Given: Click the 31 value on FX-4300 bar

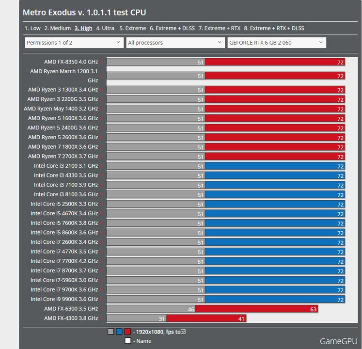Looking at the screenshot, I should [161, 319].
